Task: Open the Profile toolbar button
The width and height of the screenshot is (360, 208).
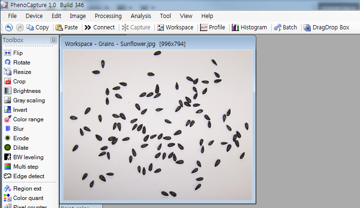Action: pos(213,27)
